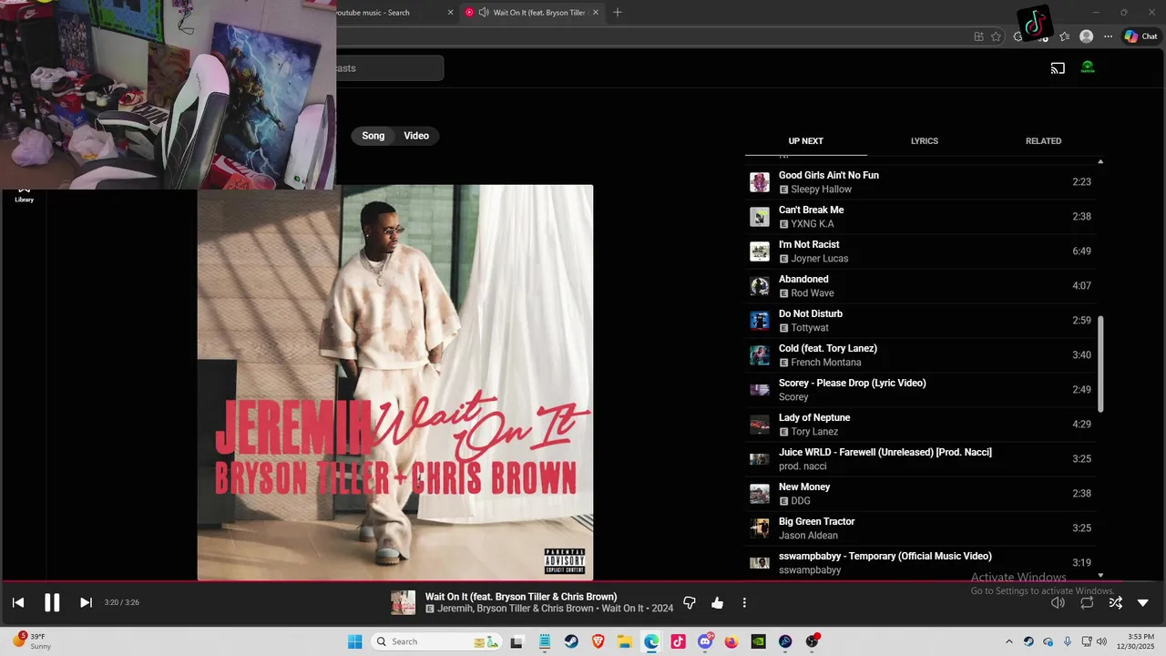
Task: Open Library in the sidebar
Action: click(x=25, y=195)
